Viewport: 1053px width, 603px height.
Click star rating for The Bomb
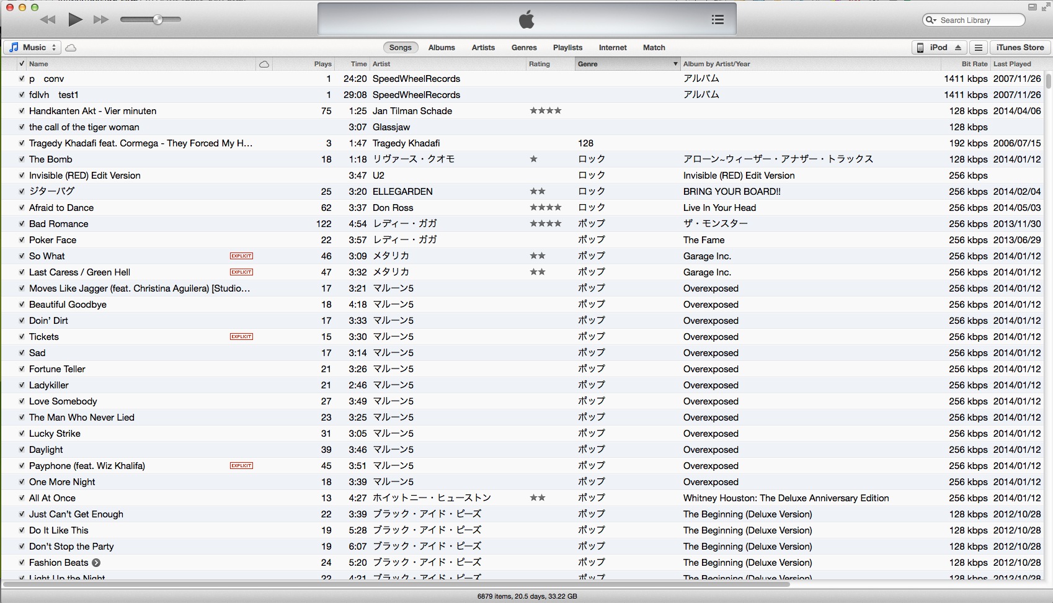(533, 159)
